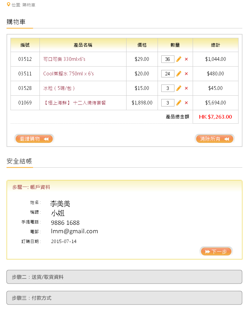Click the pencil edit icon for 可口可樂 row
Image resolution: width=249 pixels, height=313 pixels.
(179, 59)
